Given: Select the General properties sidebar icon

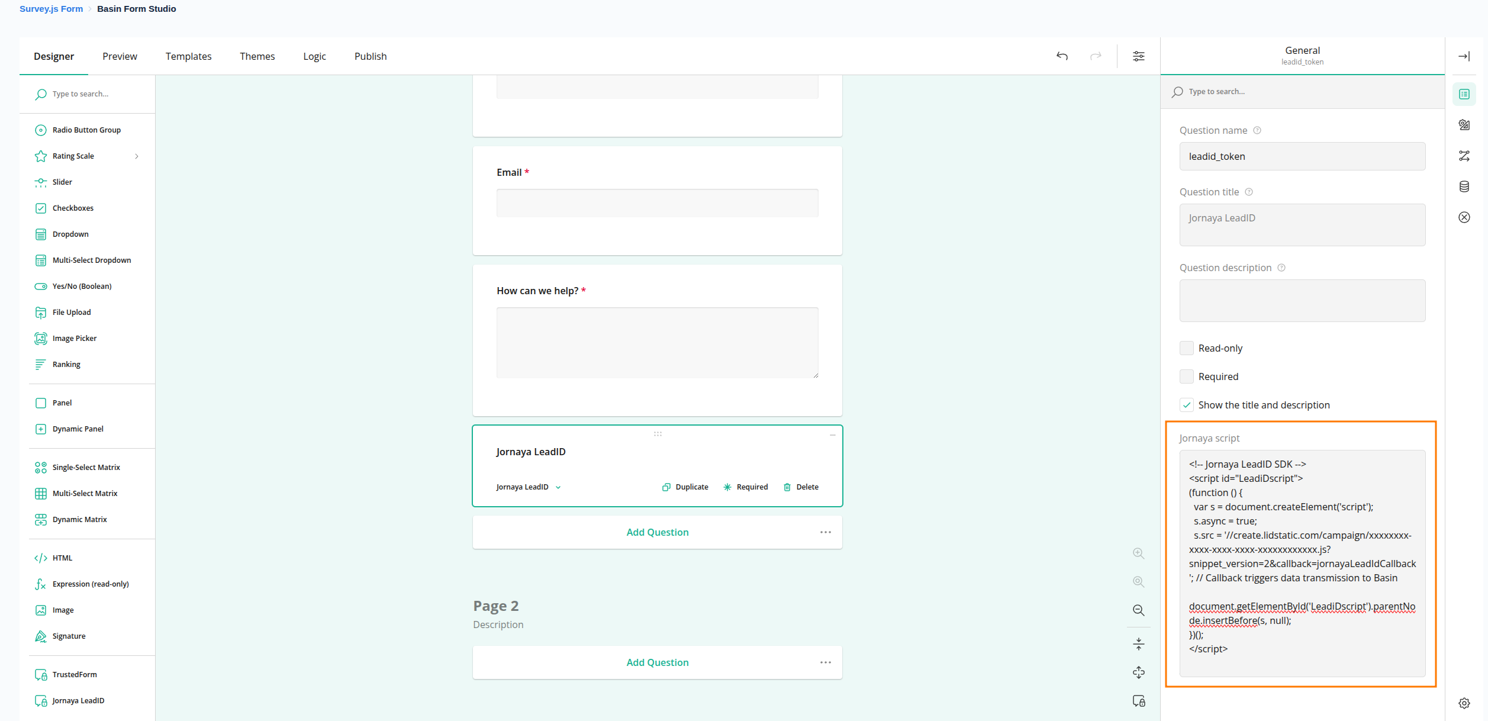Looking at the screenshot, I should click(x=1464, y=94).
